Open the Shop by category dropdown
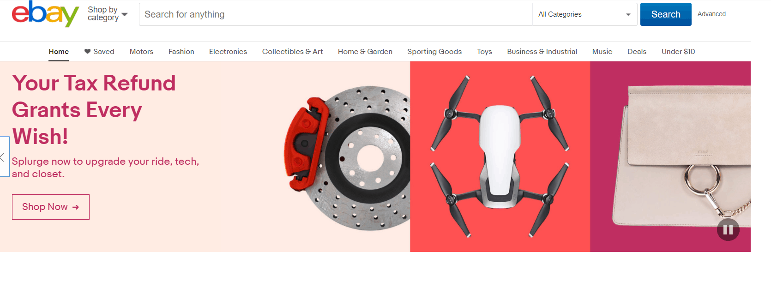This screenshot has width=771, height=288. tap(108, 14)
